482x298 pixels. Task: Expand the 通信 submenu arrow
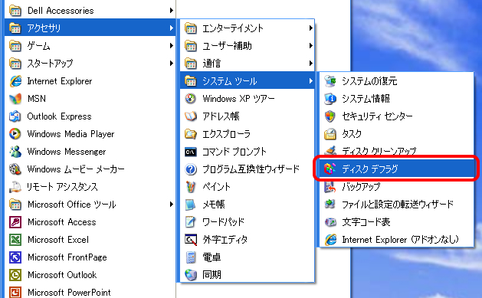[x=311, y=64]
